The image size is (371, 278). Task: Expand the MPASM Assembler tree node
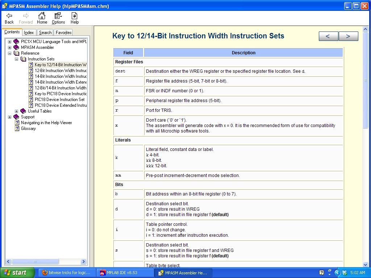coord(9,47)
